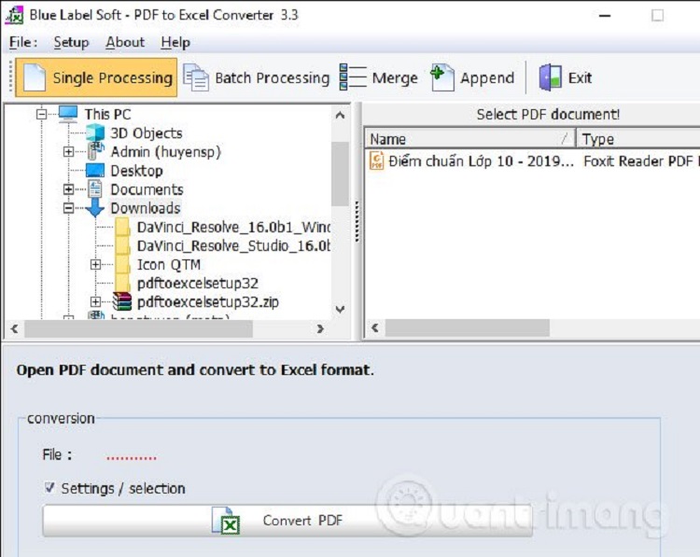Click the Documents folder icon
This screenshot has width=700, height=557.
[x=94, y=189]
